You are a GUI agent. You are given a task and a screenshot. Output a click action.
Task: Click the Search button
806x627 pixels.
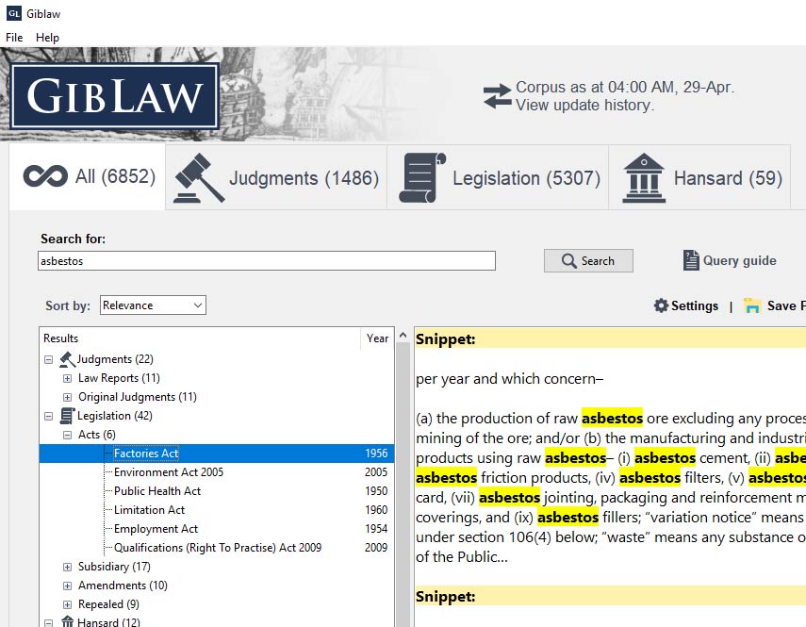click(x=588, y=260)
